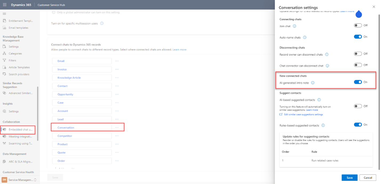Select the Invoice record type
The image size is (381, 184).
82,69
